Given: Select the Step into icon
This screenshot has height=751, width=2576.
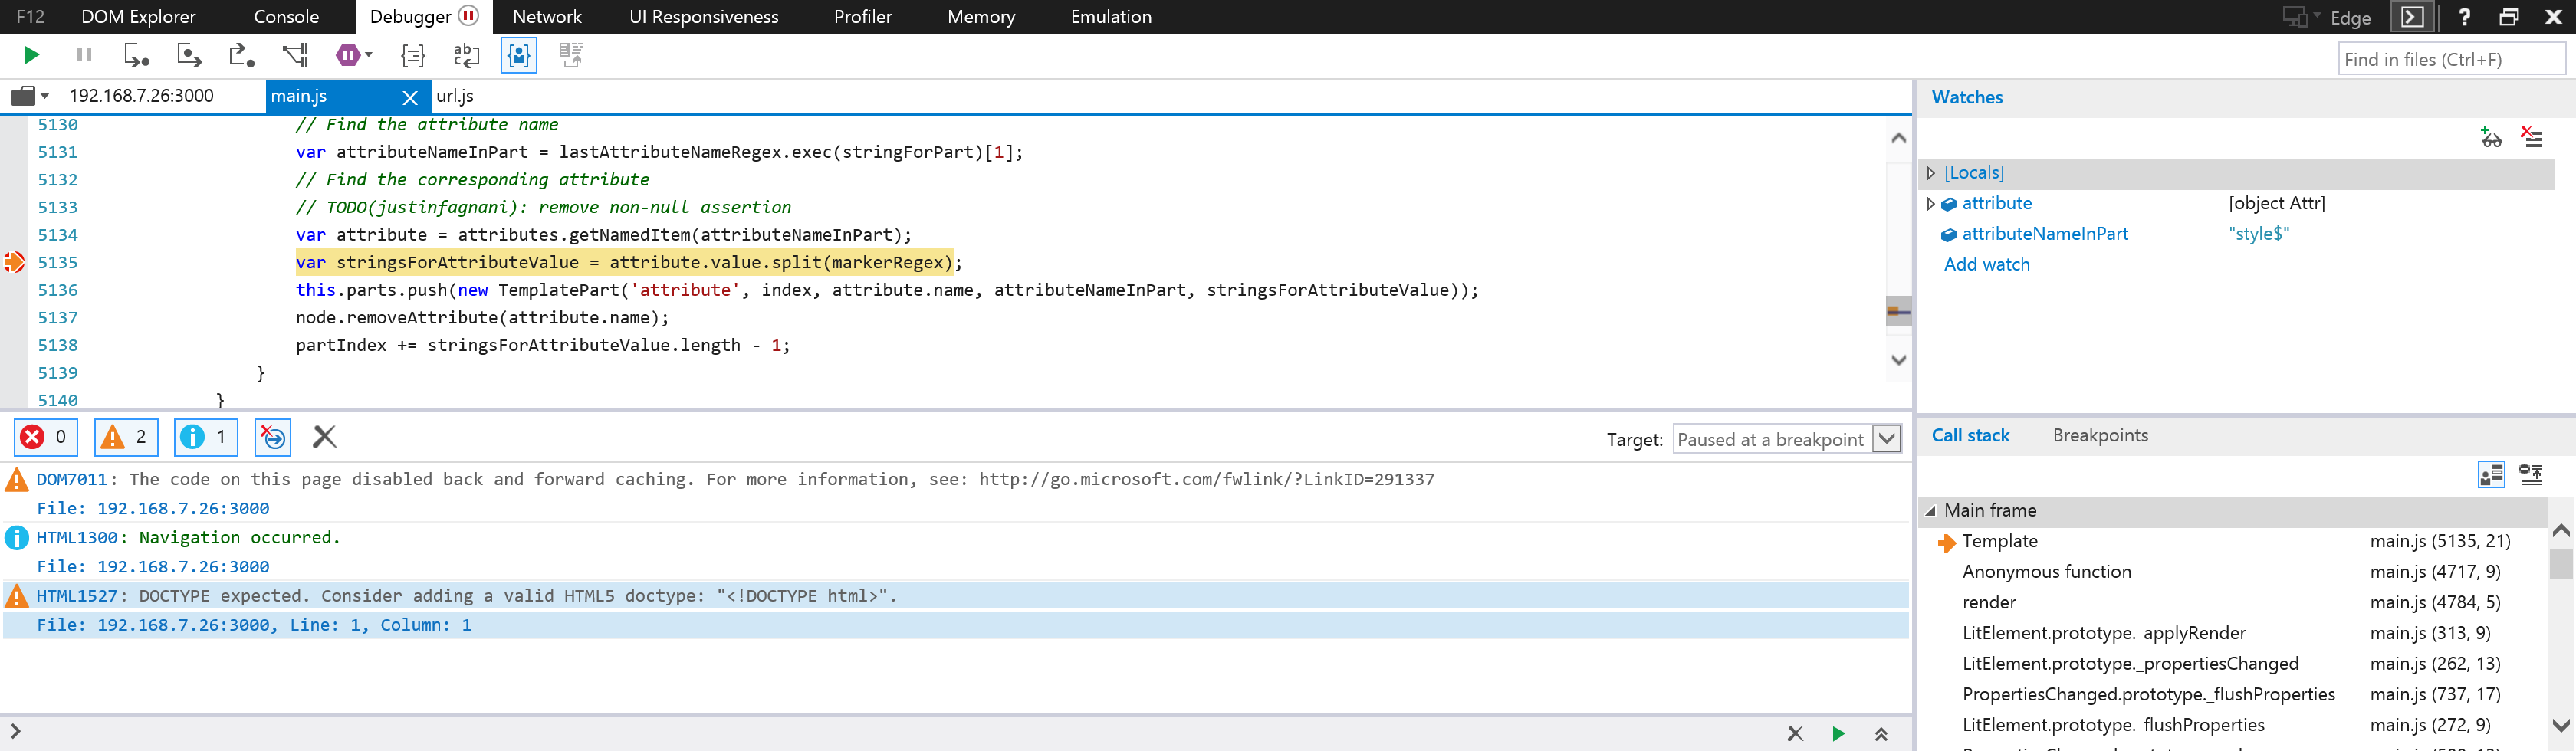Looking at the screenshot, I should [139, 55].
